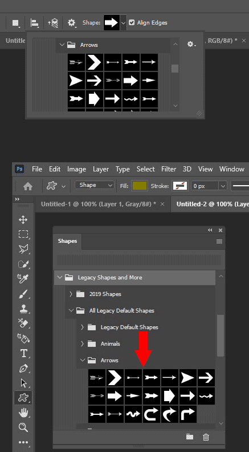Select the Move tool

(23, 219)
